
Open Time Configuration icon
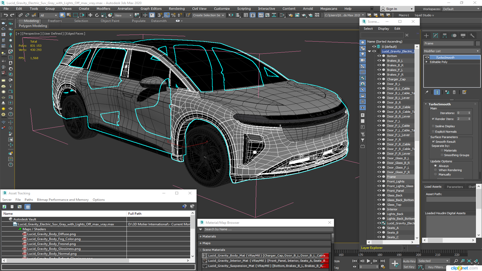(383, 267)
